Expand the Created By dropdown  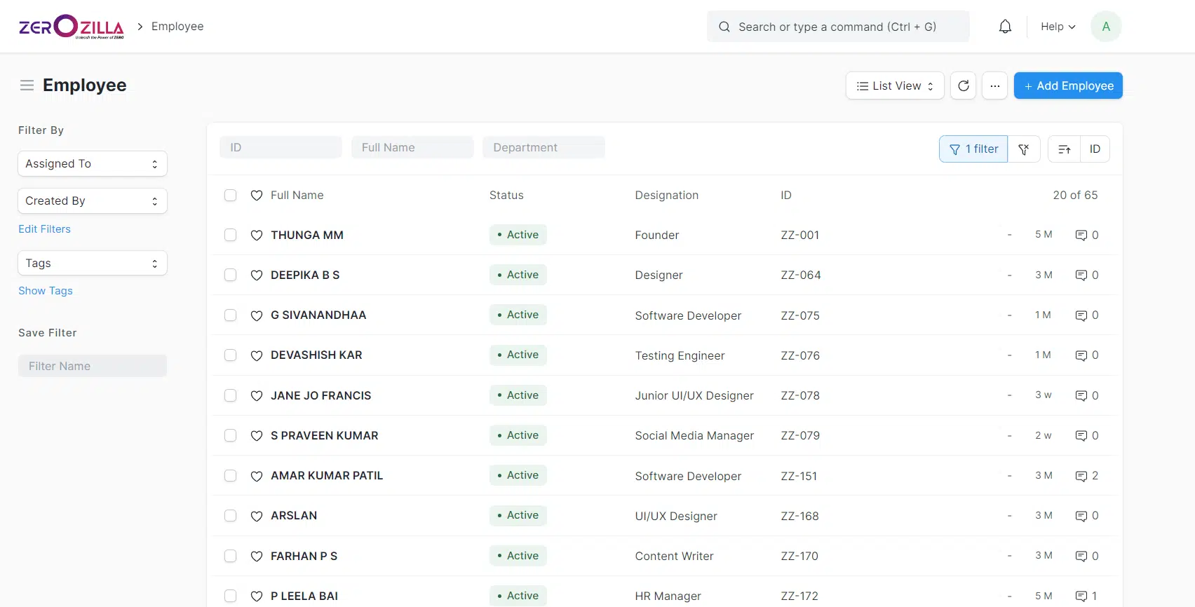[92, 201]
